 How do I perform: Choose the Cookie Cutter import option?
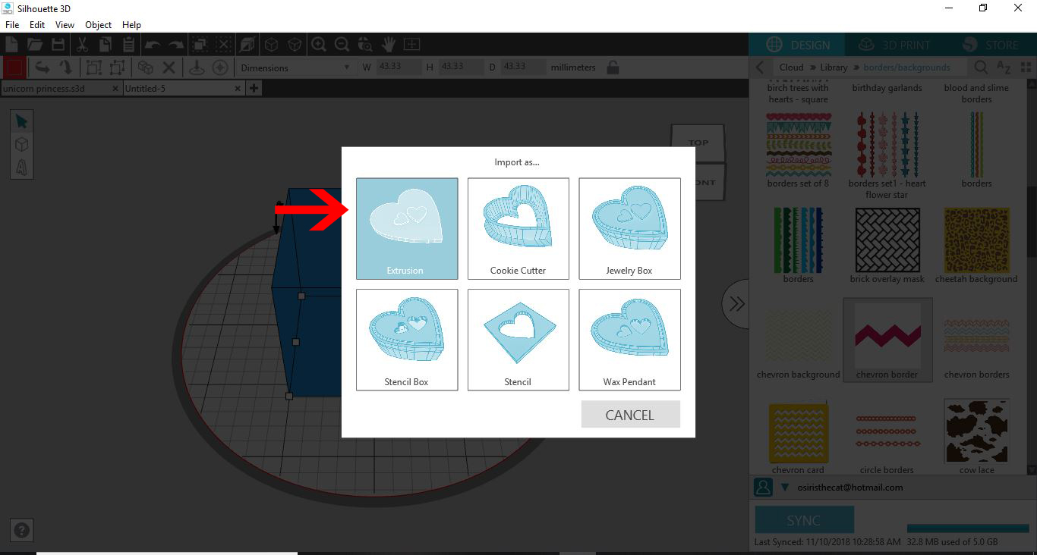click(x=518, y=229)
